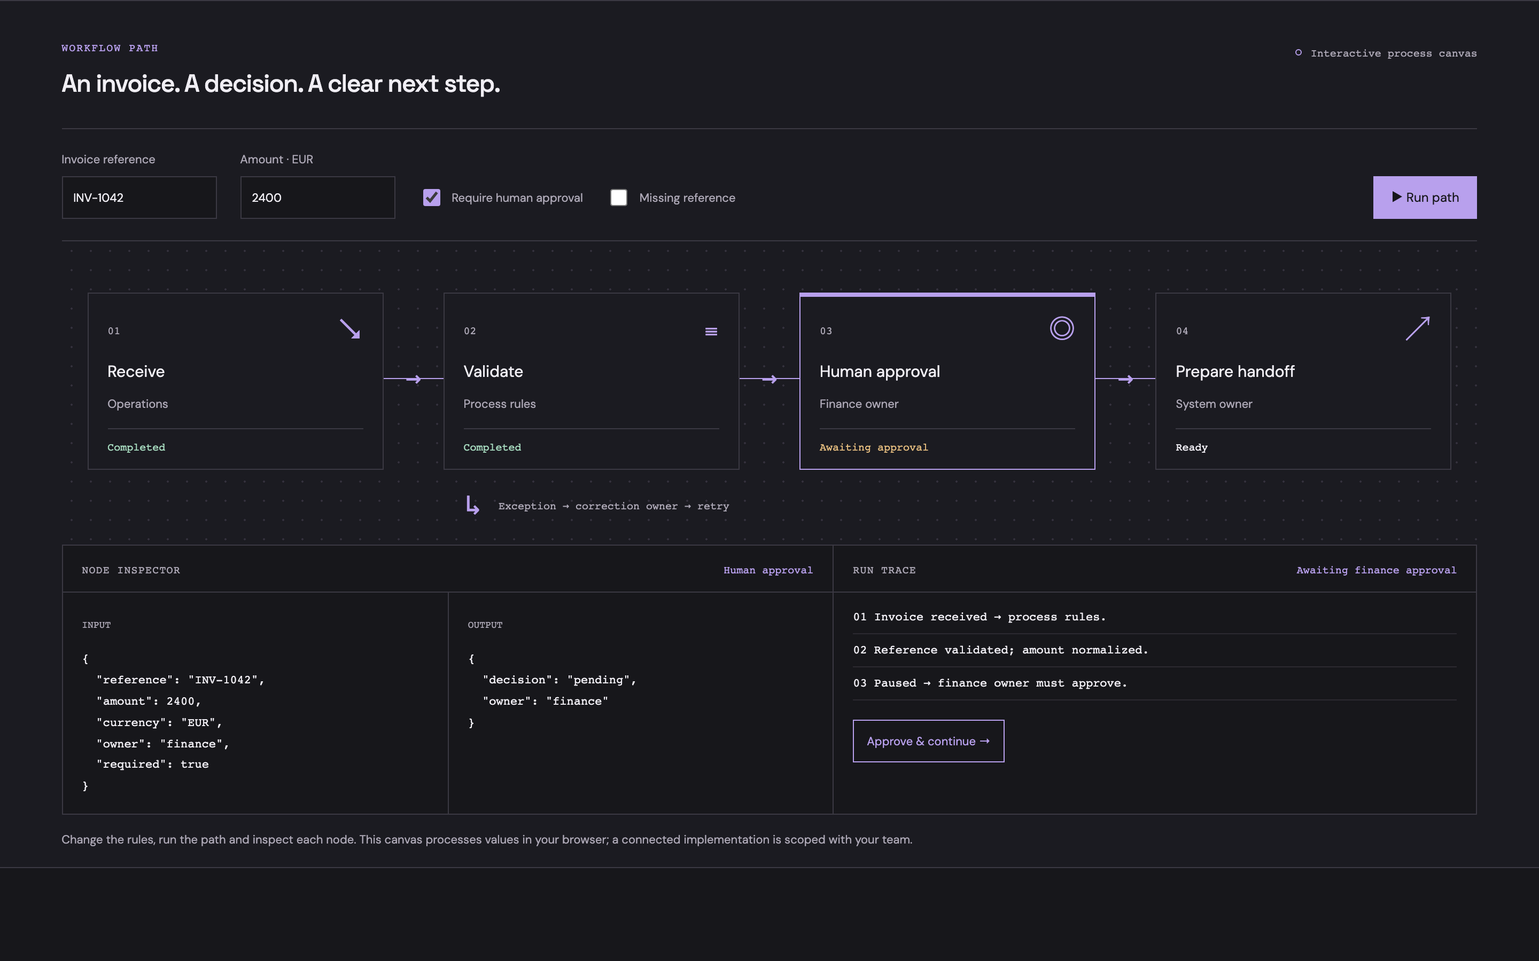Click trace line 03 Paused finance owner
This screenshot has height=961, width=1539.
click(990, 683)
